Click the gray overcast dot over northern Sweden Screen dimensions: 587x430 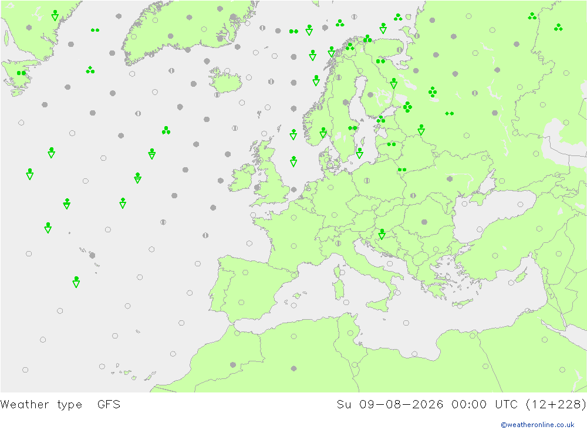346,102
